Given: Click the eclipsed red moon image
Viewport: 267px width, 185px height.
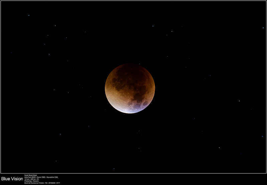Looking at the screenshot, I should click(x=130, y=88).
